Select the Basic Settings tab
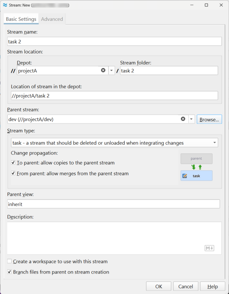229x294 pixels. (x=21, y=19)
